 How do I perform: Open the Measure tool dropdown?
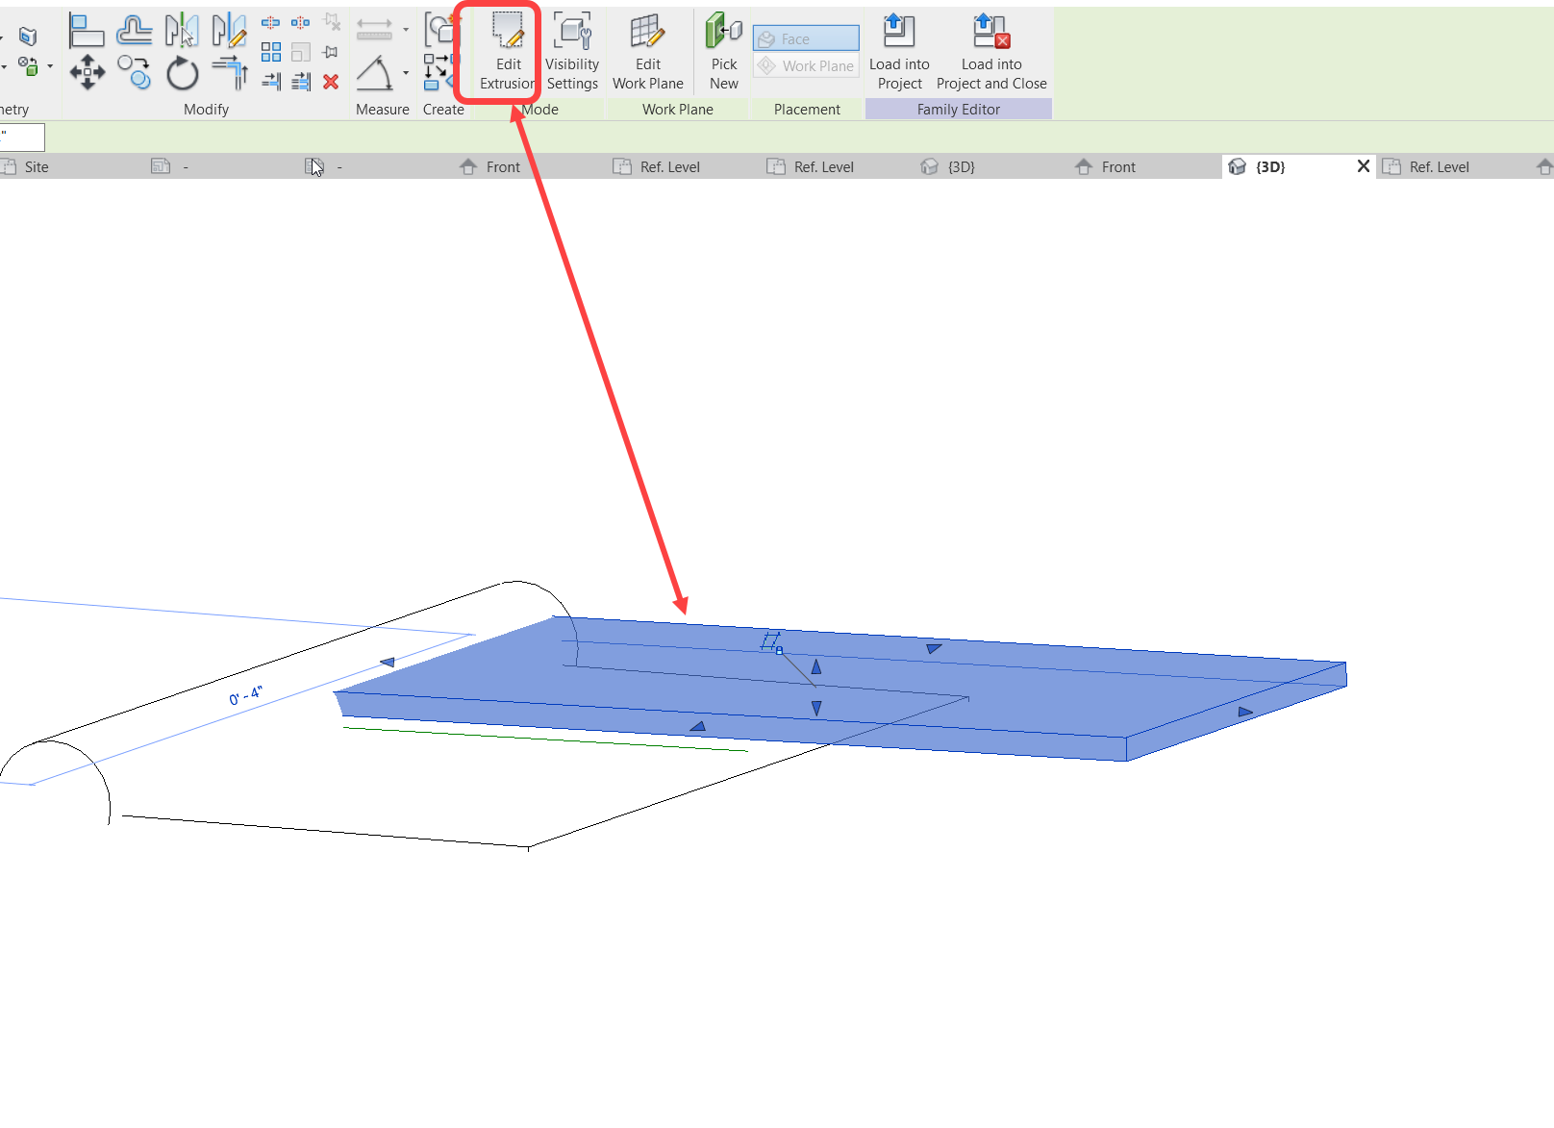[405, 29]
